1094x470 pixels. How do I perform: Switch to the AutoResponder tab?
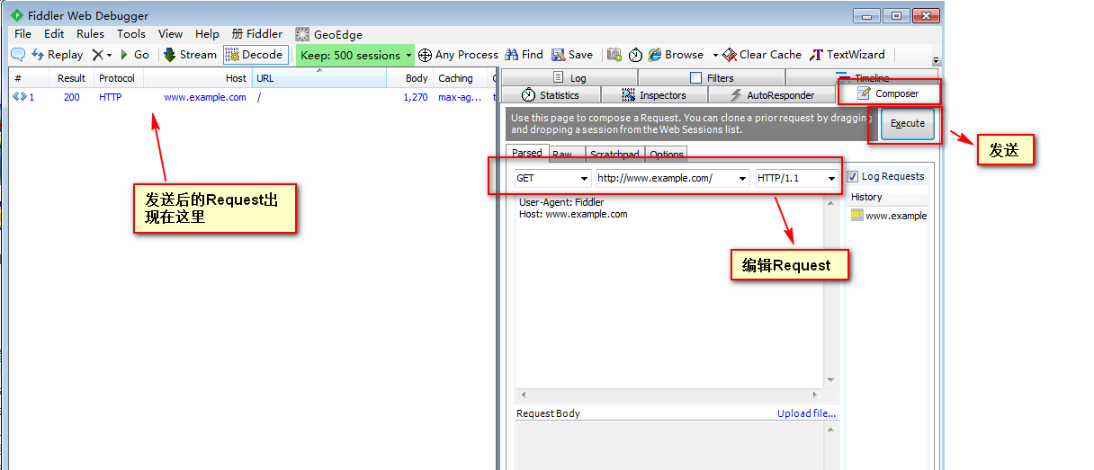(x=772, y=94)
